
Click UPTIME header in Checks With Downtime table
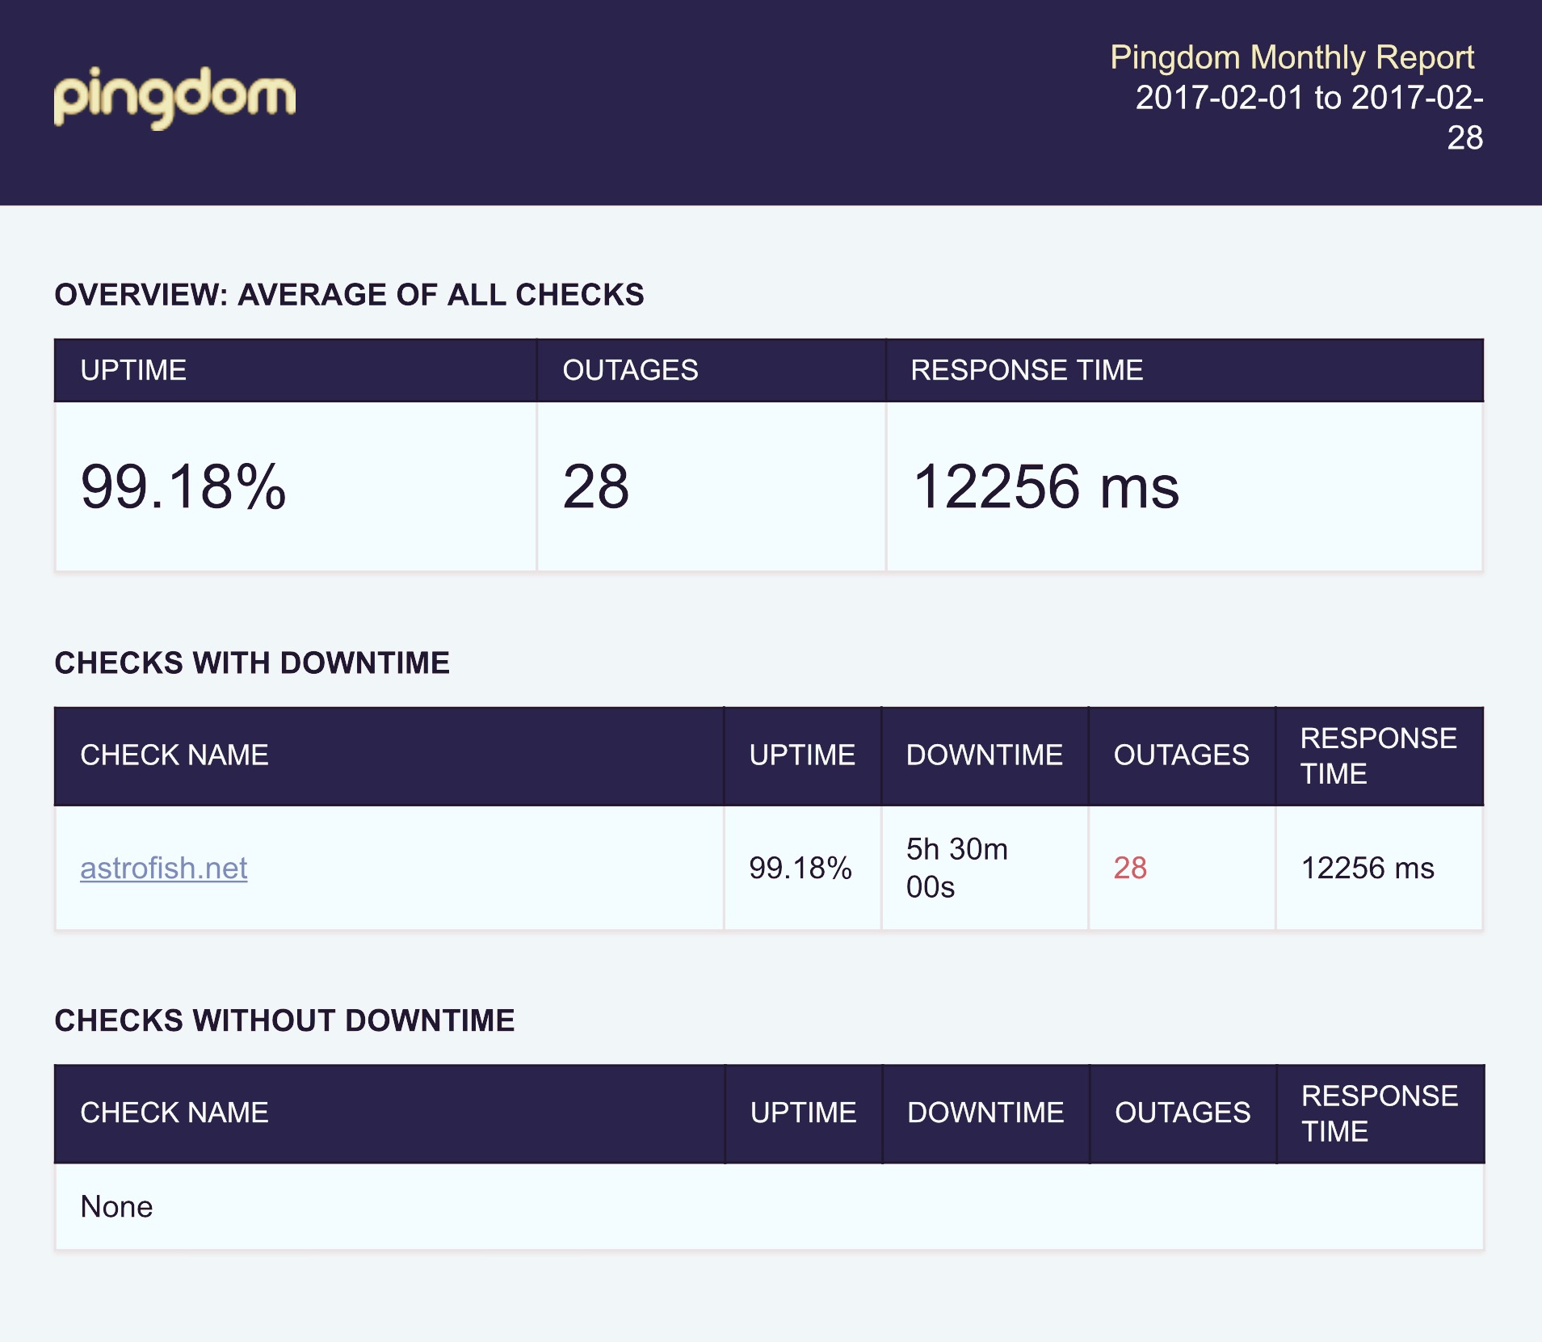point(801,755)
